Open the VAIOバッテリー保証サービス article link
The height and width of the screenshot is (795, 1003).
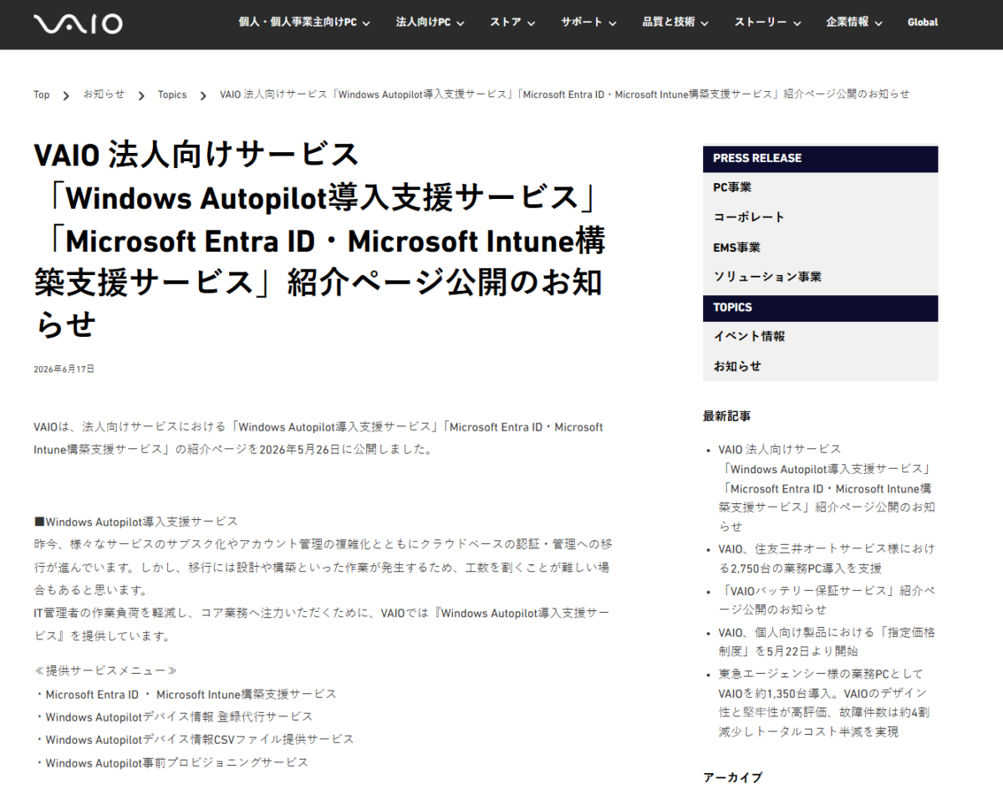[827, 600]
